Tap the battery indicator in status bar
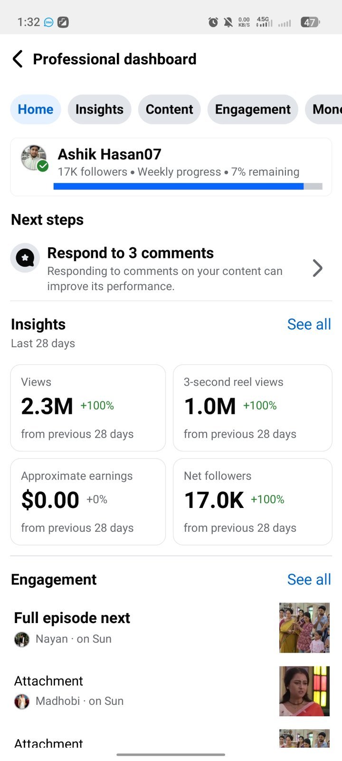 click(x=311, y=22)
